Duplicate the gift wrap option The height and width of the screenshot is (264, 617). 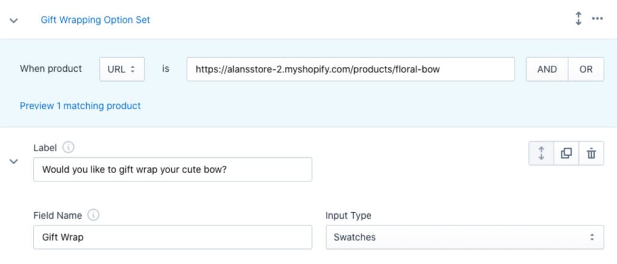pyautogui.click(x=566, y=153)
